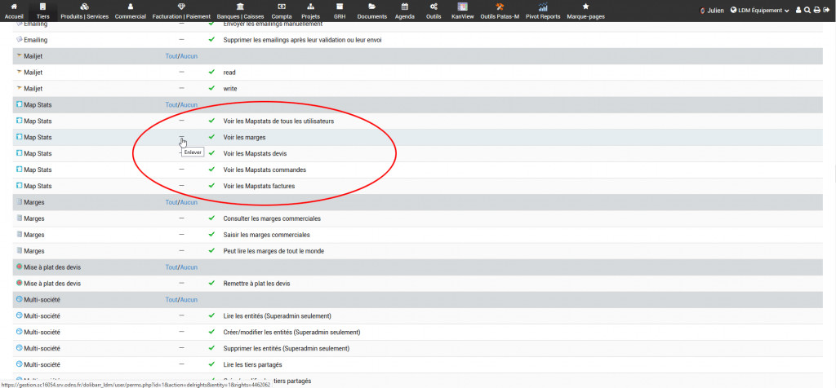Viewport: 836px width, 388px height.
Task: Open the Accueil home menu
Action: tap(14, 11)
